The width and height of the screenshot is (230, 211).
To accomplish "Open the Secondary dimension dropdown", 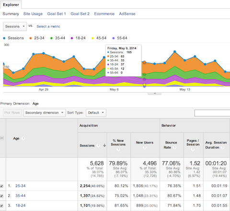I will coord(44,113).
